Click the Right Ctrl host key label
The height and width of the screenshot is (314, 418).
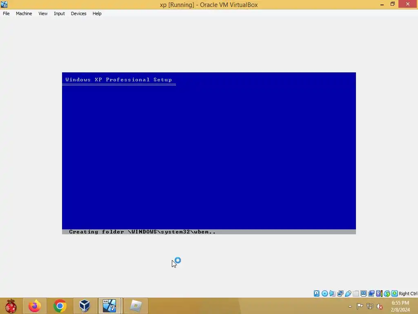(408, 294)
